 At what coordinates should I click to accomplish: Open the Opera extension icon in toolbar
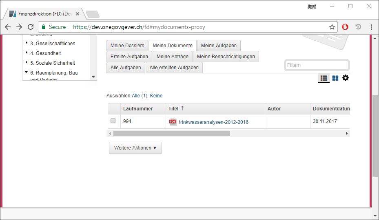345,27
